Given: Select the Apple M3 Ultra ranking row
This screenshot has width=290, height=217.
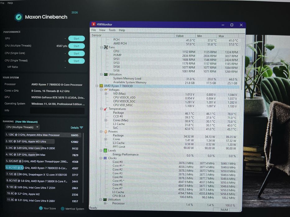Looking at the screenshot, I should click(43, 142).
